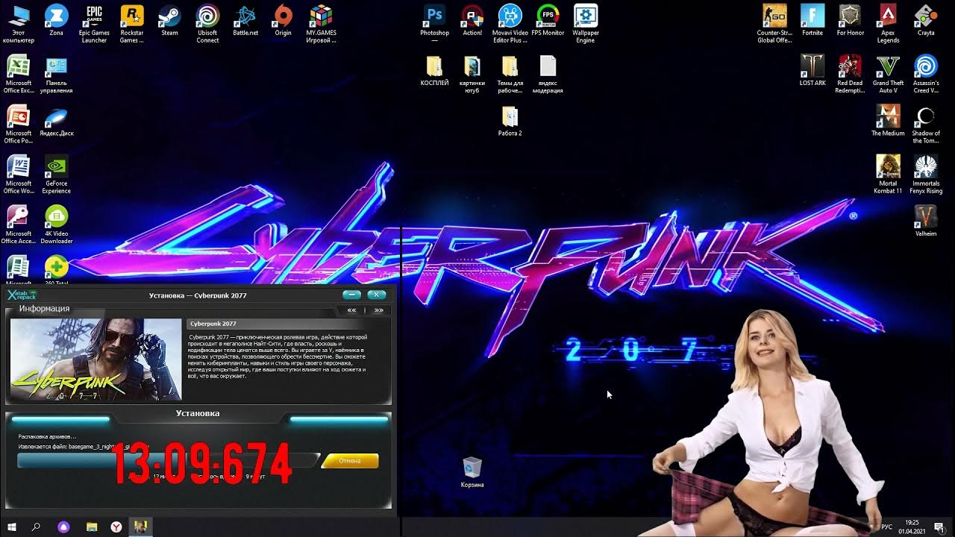Select Assassin's Creed Valhalla icon

(x=926, y=74)
